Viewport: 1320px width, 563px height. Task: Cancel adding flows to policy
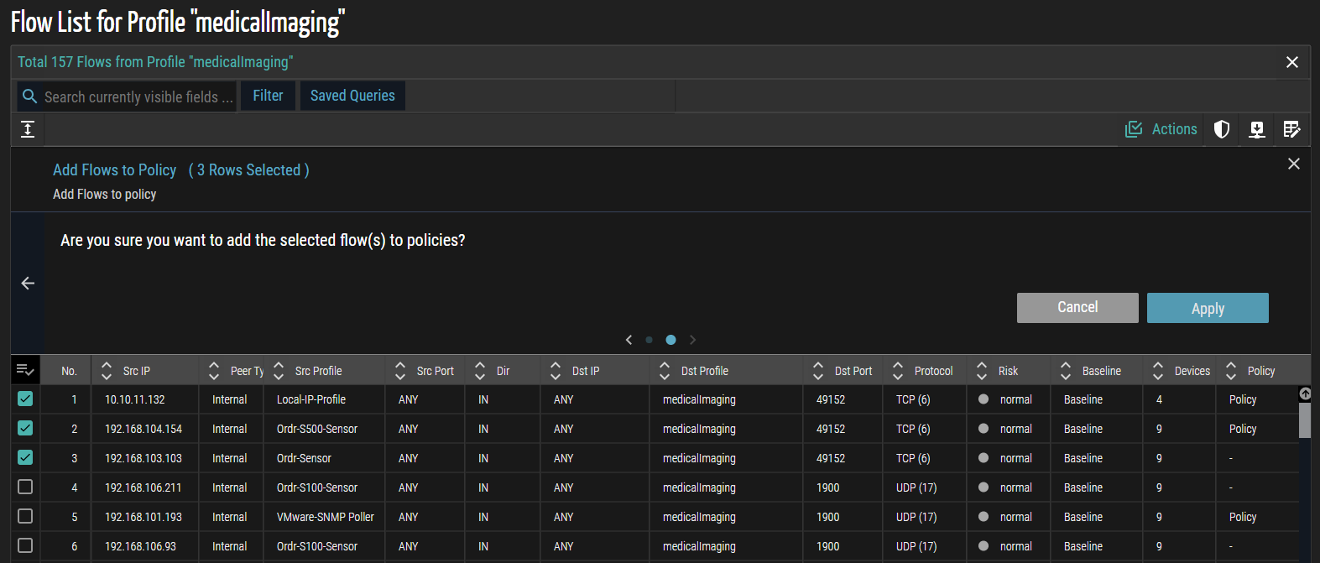coord(1077,308)
